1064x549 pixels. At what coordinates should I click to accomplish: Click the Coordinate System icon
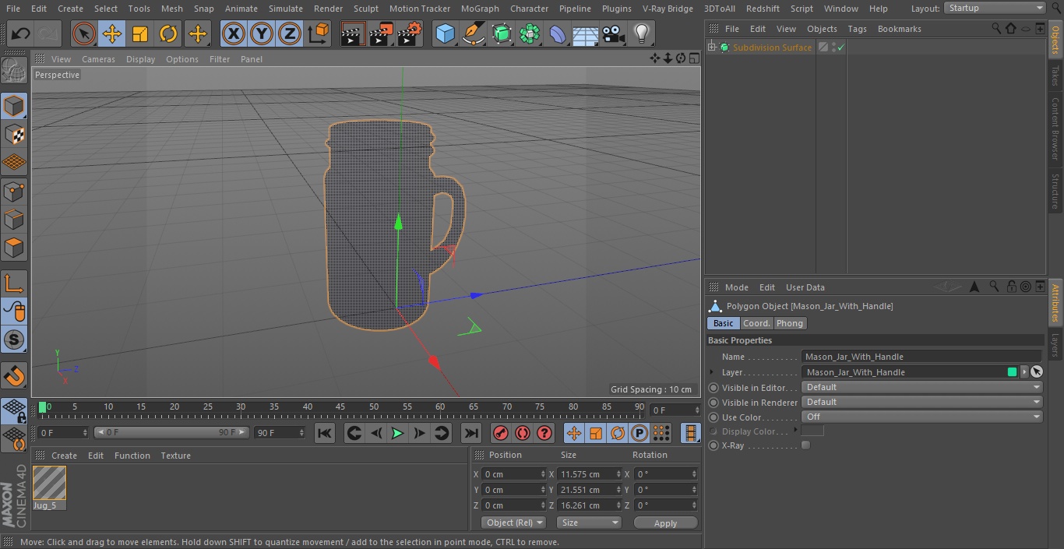point(319,34)
